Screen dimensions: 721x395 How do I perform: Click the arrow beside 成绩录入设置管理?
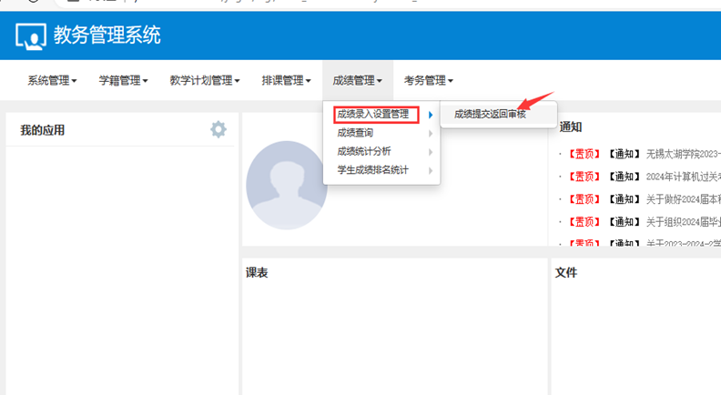tap(431, 115)
